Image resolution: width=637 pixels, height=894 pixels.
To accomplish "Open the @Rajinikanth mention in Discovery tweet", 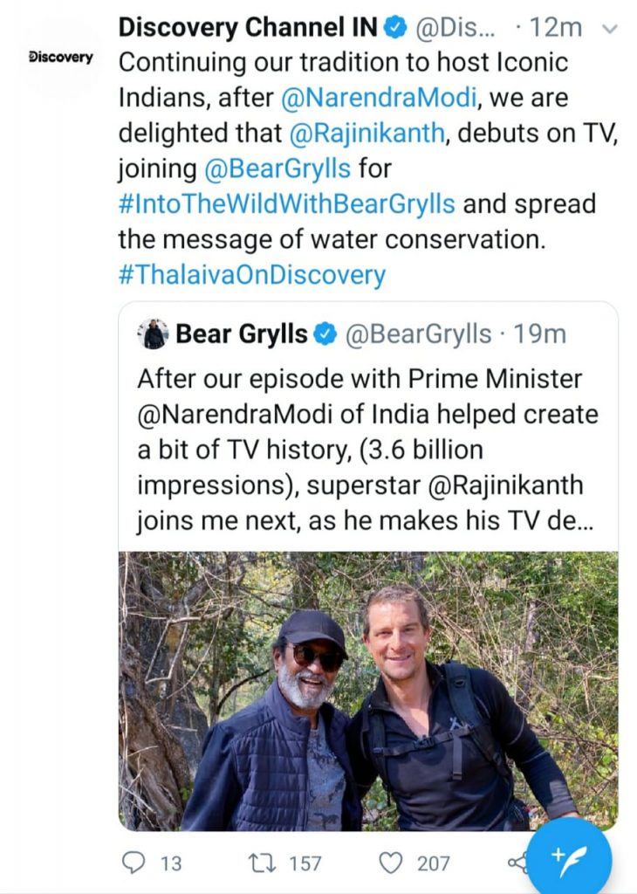I will tap(367, 134).
